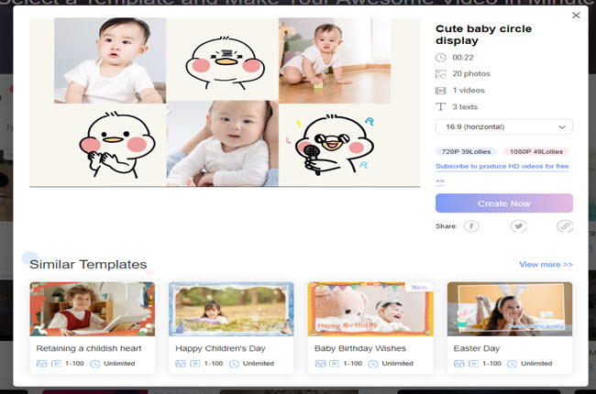
Task: Open the 16:9 (horizontal) aspect ratio dropdown
Action: point(503,127)
